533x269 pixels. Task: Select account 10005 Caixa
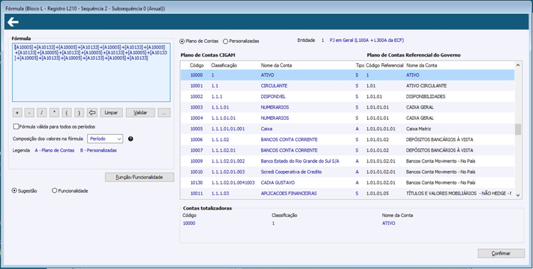[x=347, y=129]
